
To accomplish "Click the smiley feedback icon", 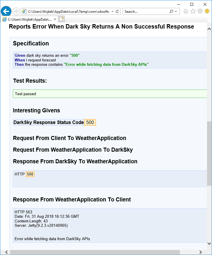I will (x=207, y=11).
